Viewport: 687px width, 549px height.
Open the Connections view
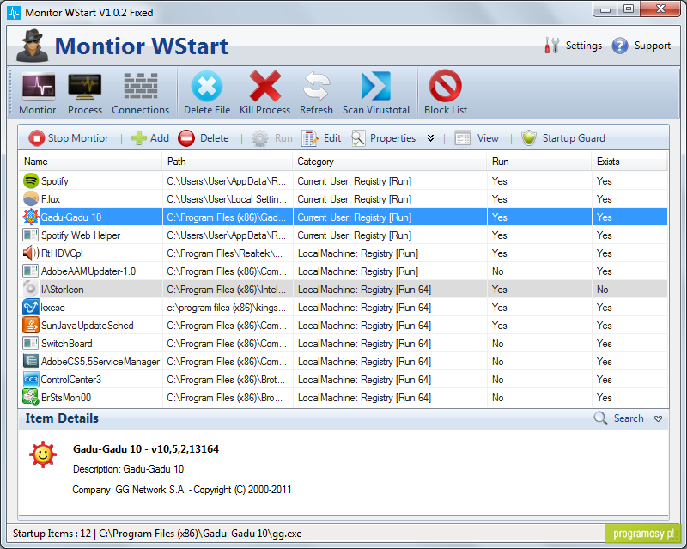[x=140, y=94]
